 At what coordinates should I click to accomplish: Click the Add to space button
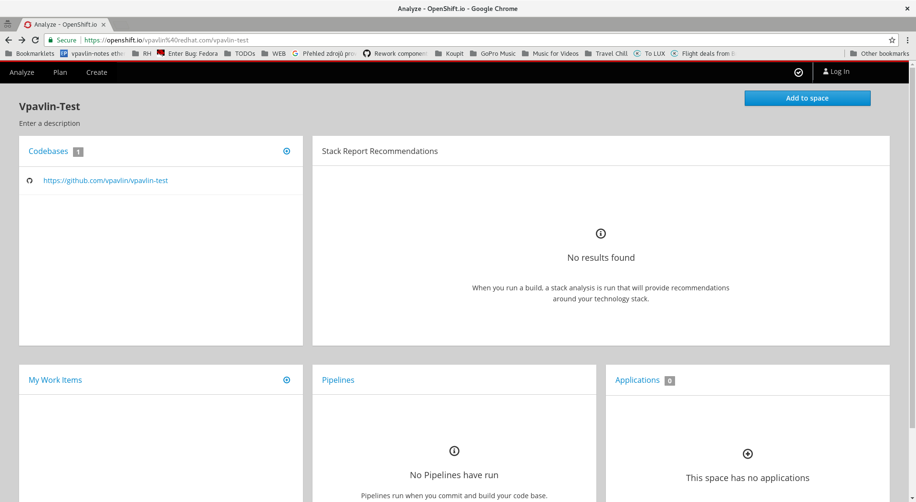[807, 98]
